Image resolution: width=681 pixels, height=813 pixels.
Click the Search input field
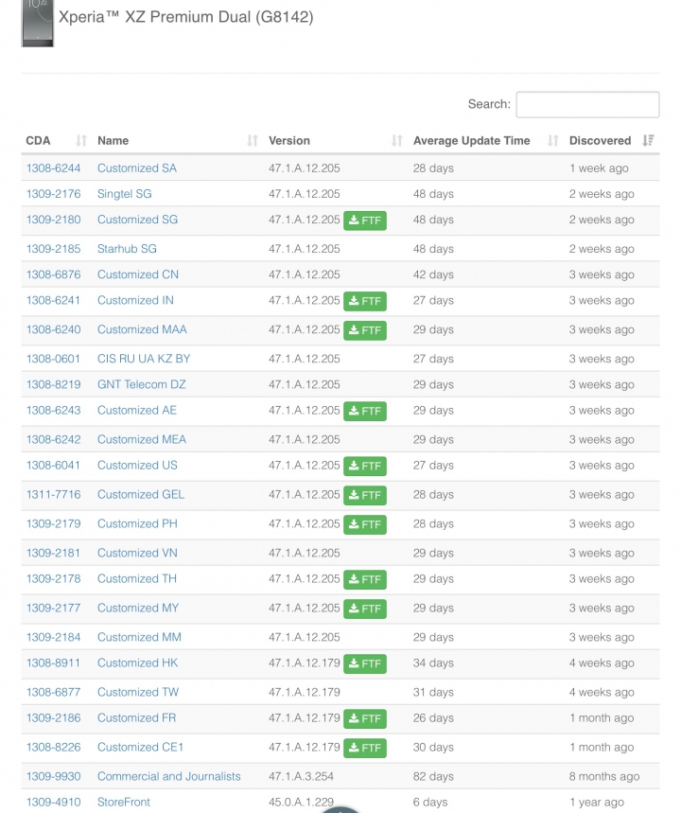[x=587, y=105]
